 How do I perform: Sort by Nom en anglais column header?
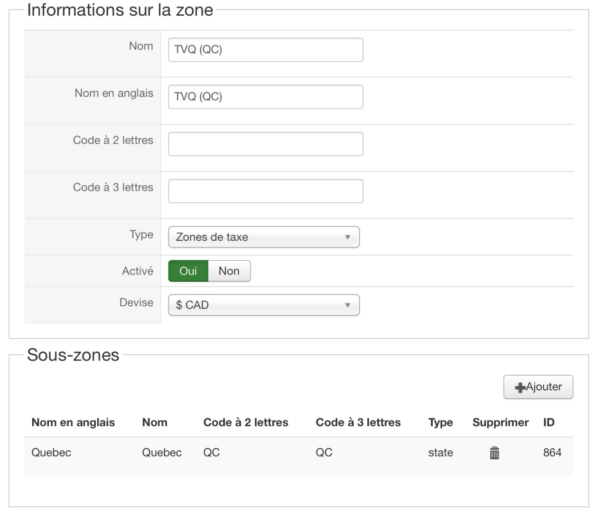(x=73, y=422)
